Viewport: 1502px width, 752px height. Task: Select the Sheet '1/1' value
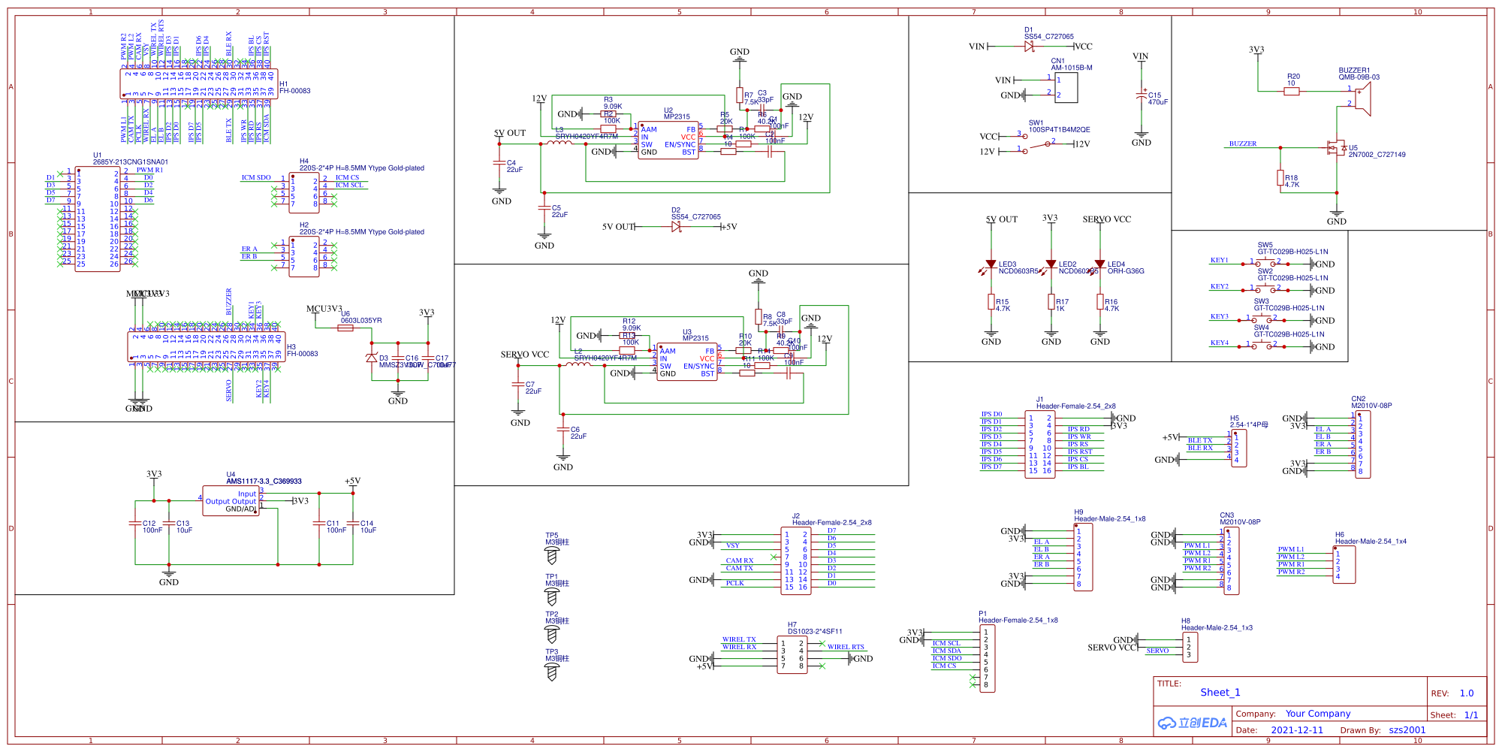[1471, 714]
